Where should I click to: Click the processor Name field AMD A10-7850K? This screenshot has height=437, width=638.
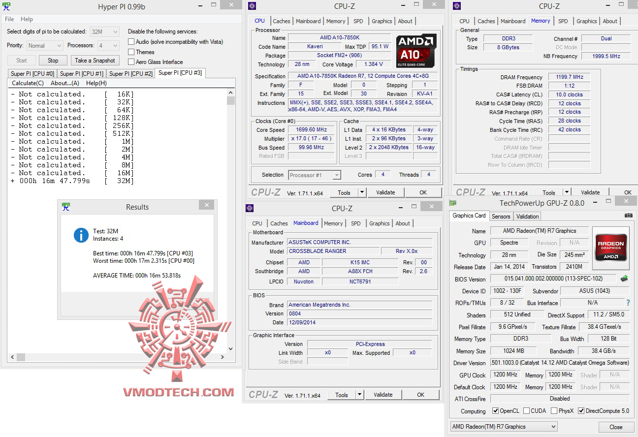(339, 38)
